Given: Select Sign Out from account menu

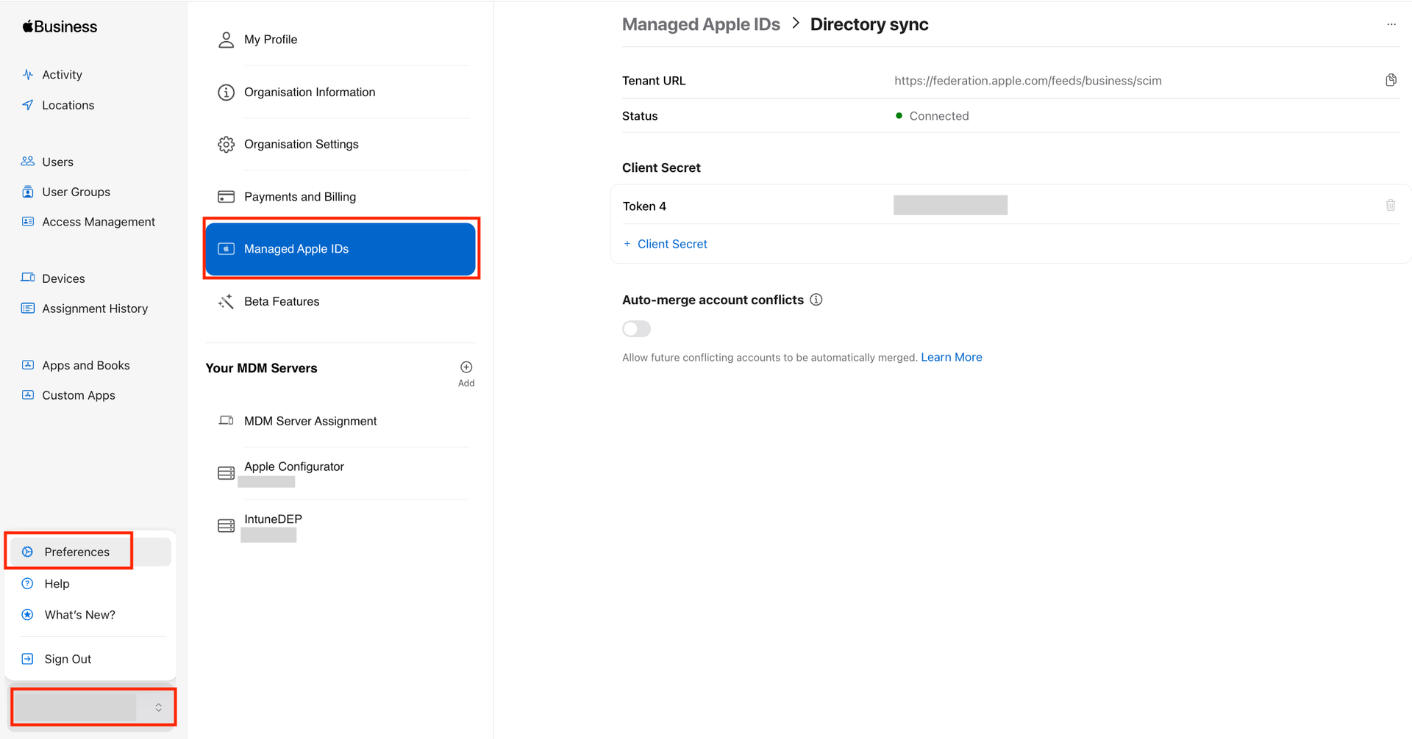Looking at the screenshot, I should pos(68,659).
